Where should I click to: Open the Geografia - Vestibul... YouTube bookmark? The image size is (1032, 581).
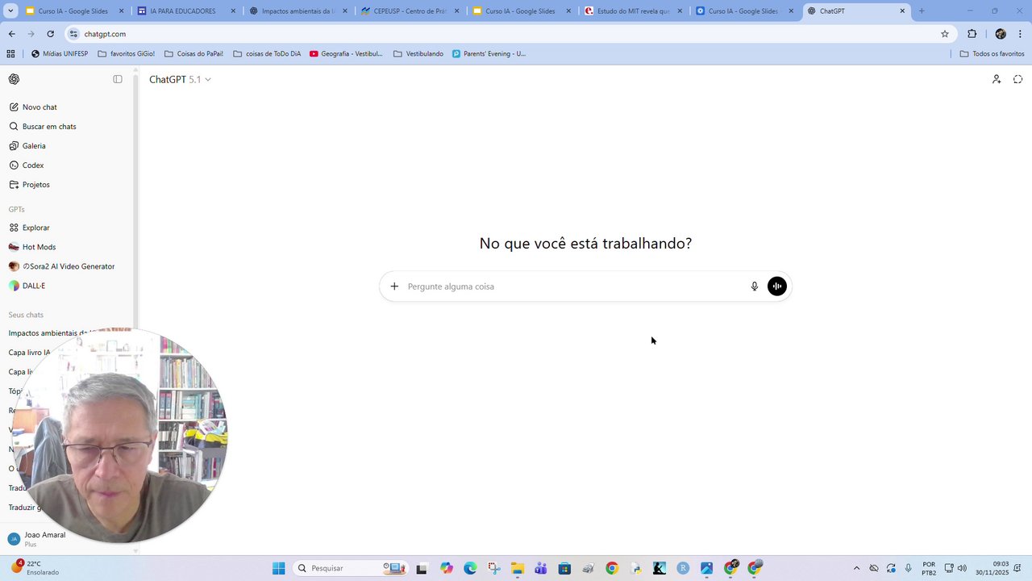346,53
